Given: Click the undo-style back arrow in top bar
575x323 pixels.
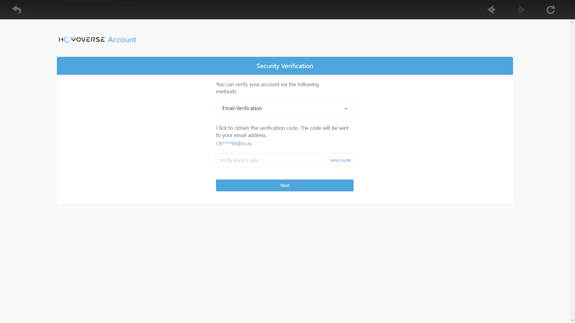Looking at the screenshot, I should (16, 9).
